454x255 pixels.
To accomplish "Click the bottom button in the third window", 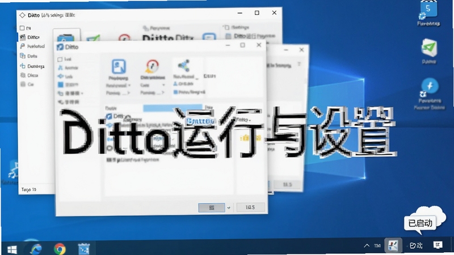I will [x=287, y=185].
